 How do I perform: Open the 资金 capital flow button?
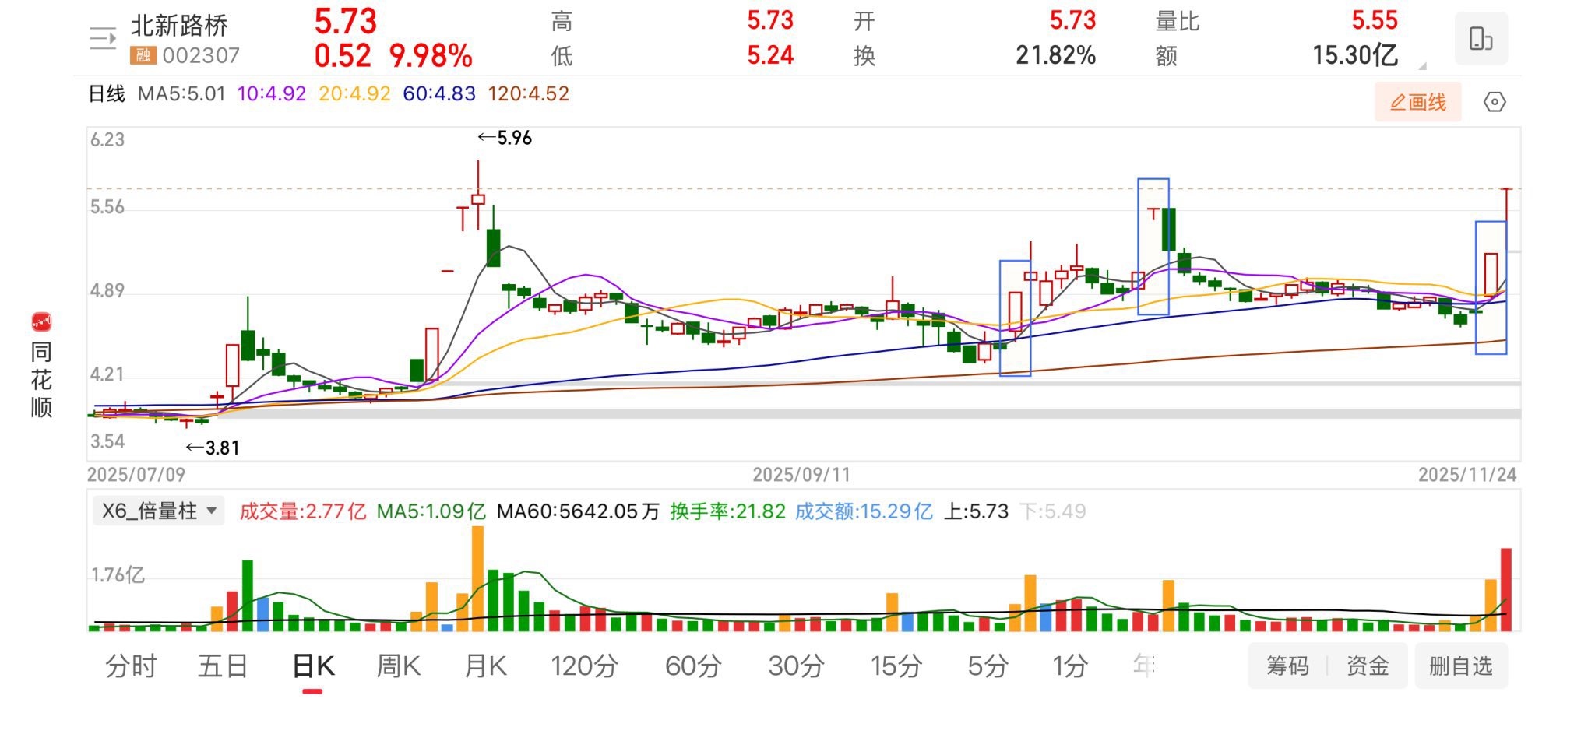tap(1368, 666)
